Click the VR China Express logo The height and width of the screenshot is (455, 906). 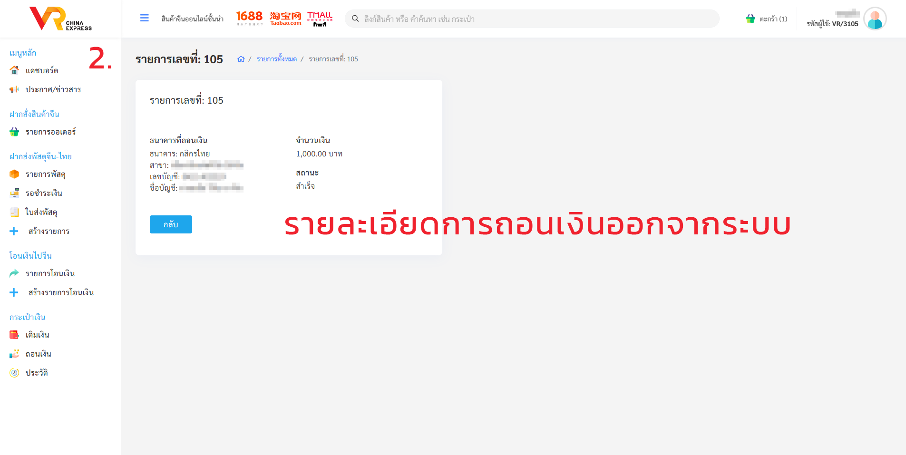pos(60,19)
